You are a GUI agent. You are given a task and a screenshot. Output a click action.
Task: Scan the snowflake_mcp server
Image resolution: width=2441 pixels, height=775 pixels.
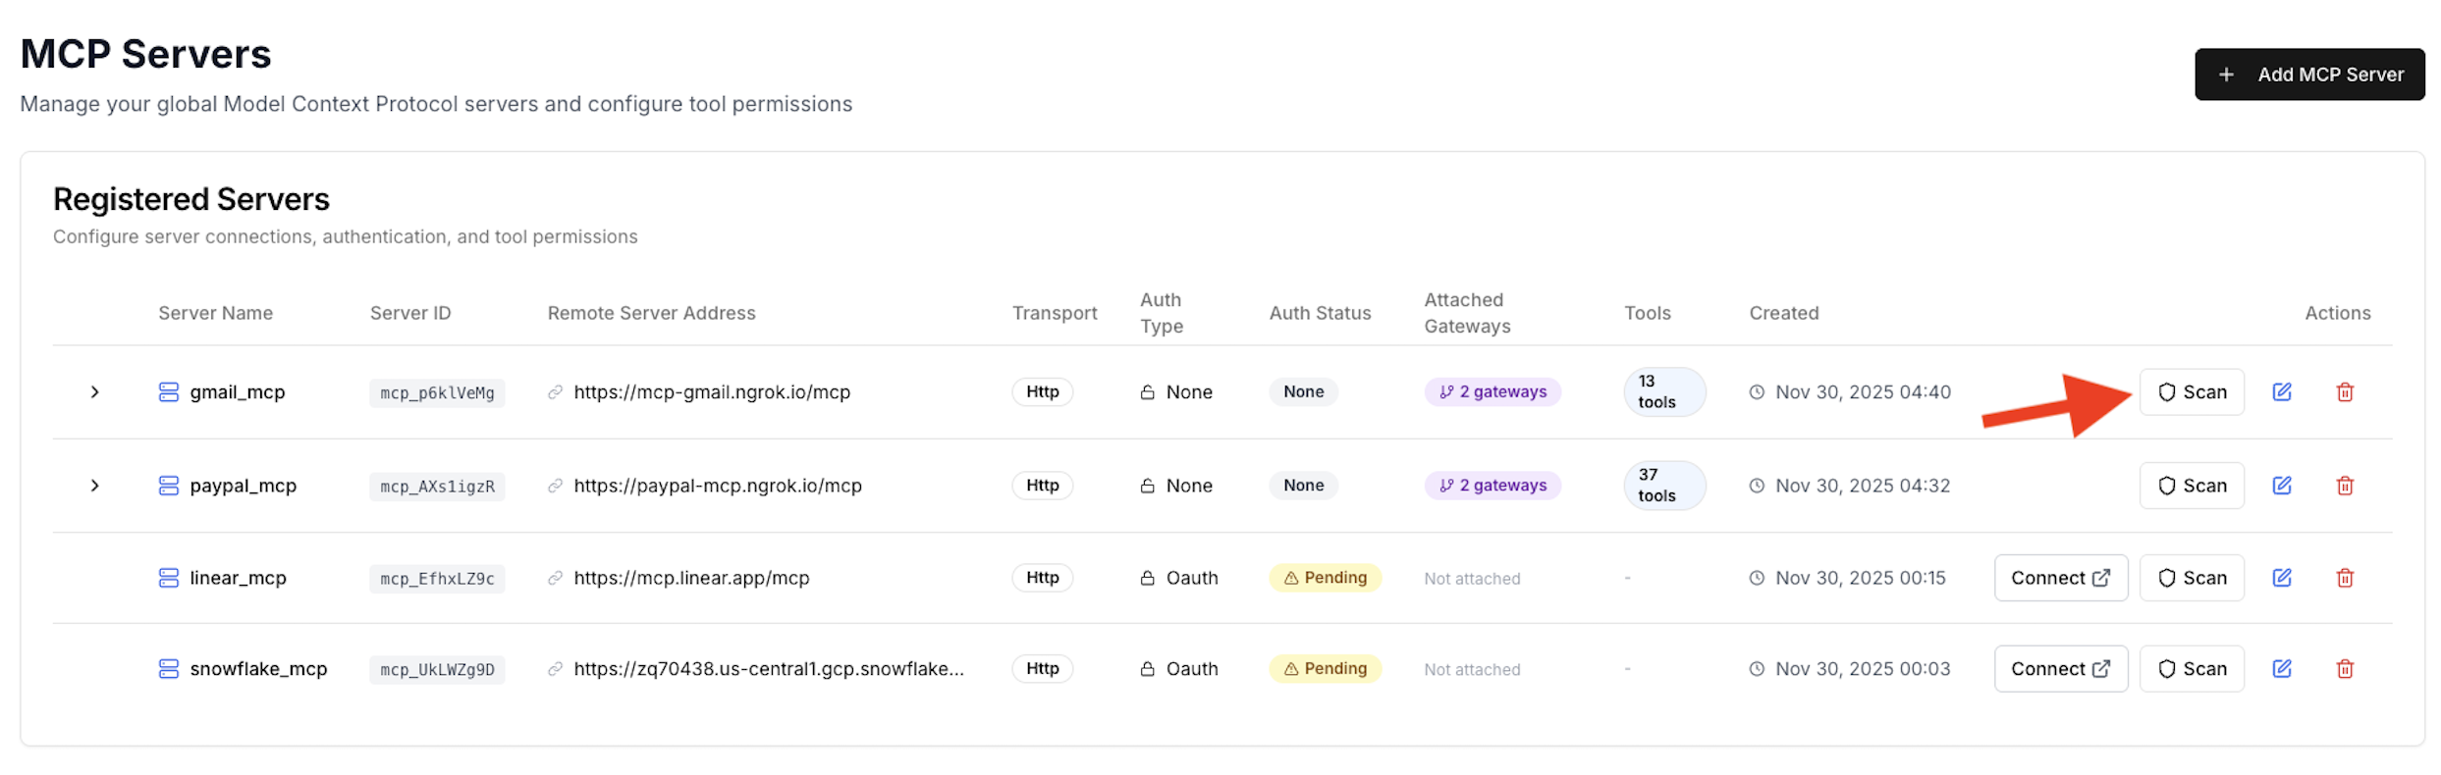point(2191,669)
